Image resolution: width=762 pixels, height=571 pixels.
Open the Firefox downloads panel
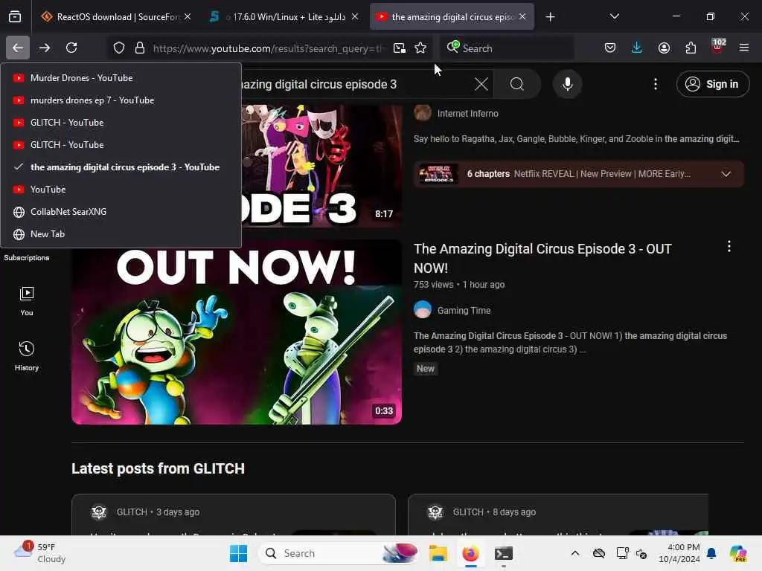637,48
